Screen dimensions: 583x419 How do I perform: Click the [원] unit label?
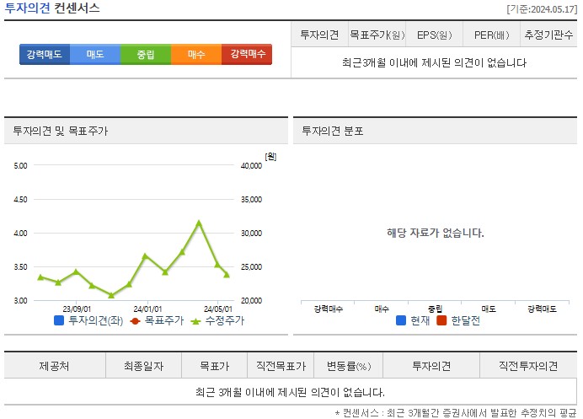click(x=270, y=157)
